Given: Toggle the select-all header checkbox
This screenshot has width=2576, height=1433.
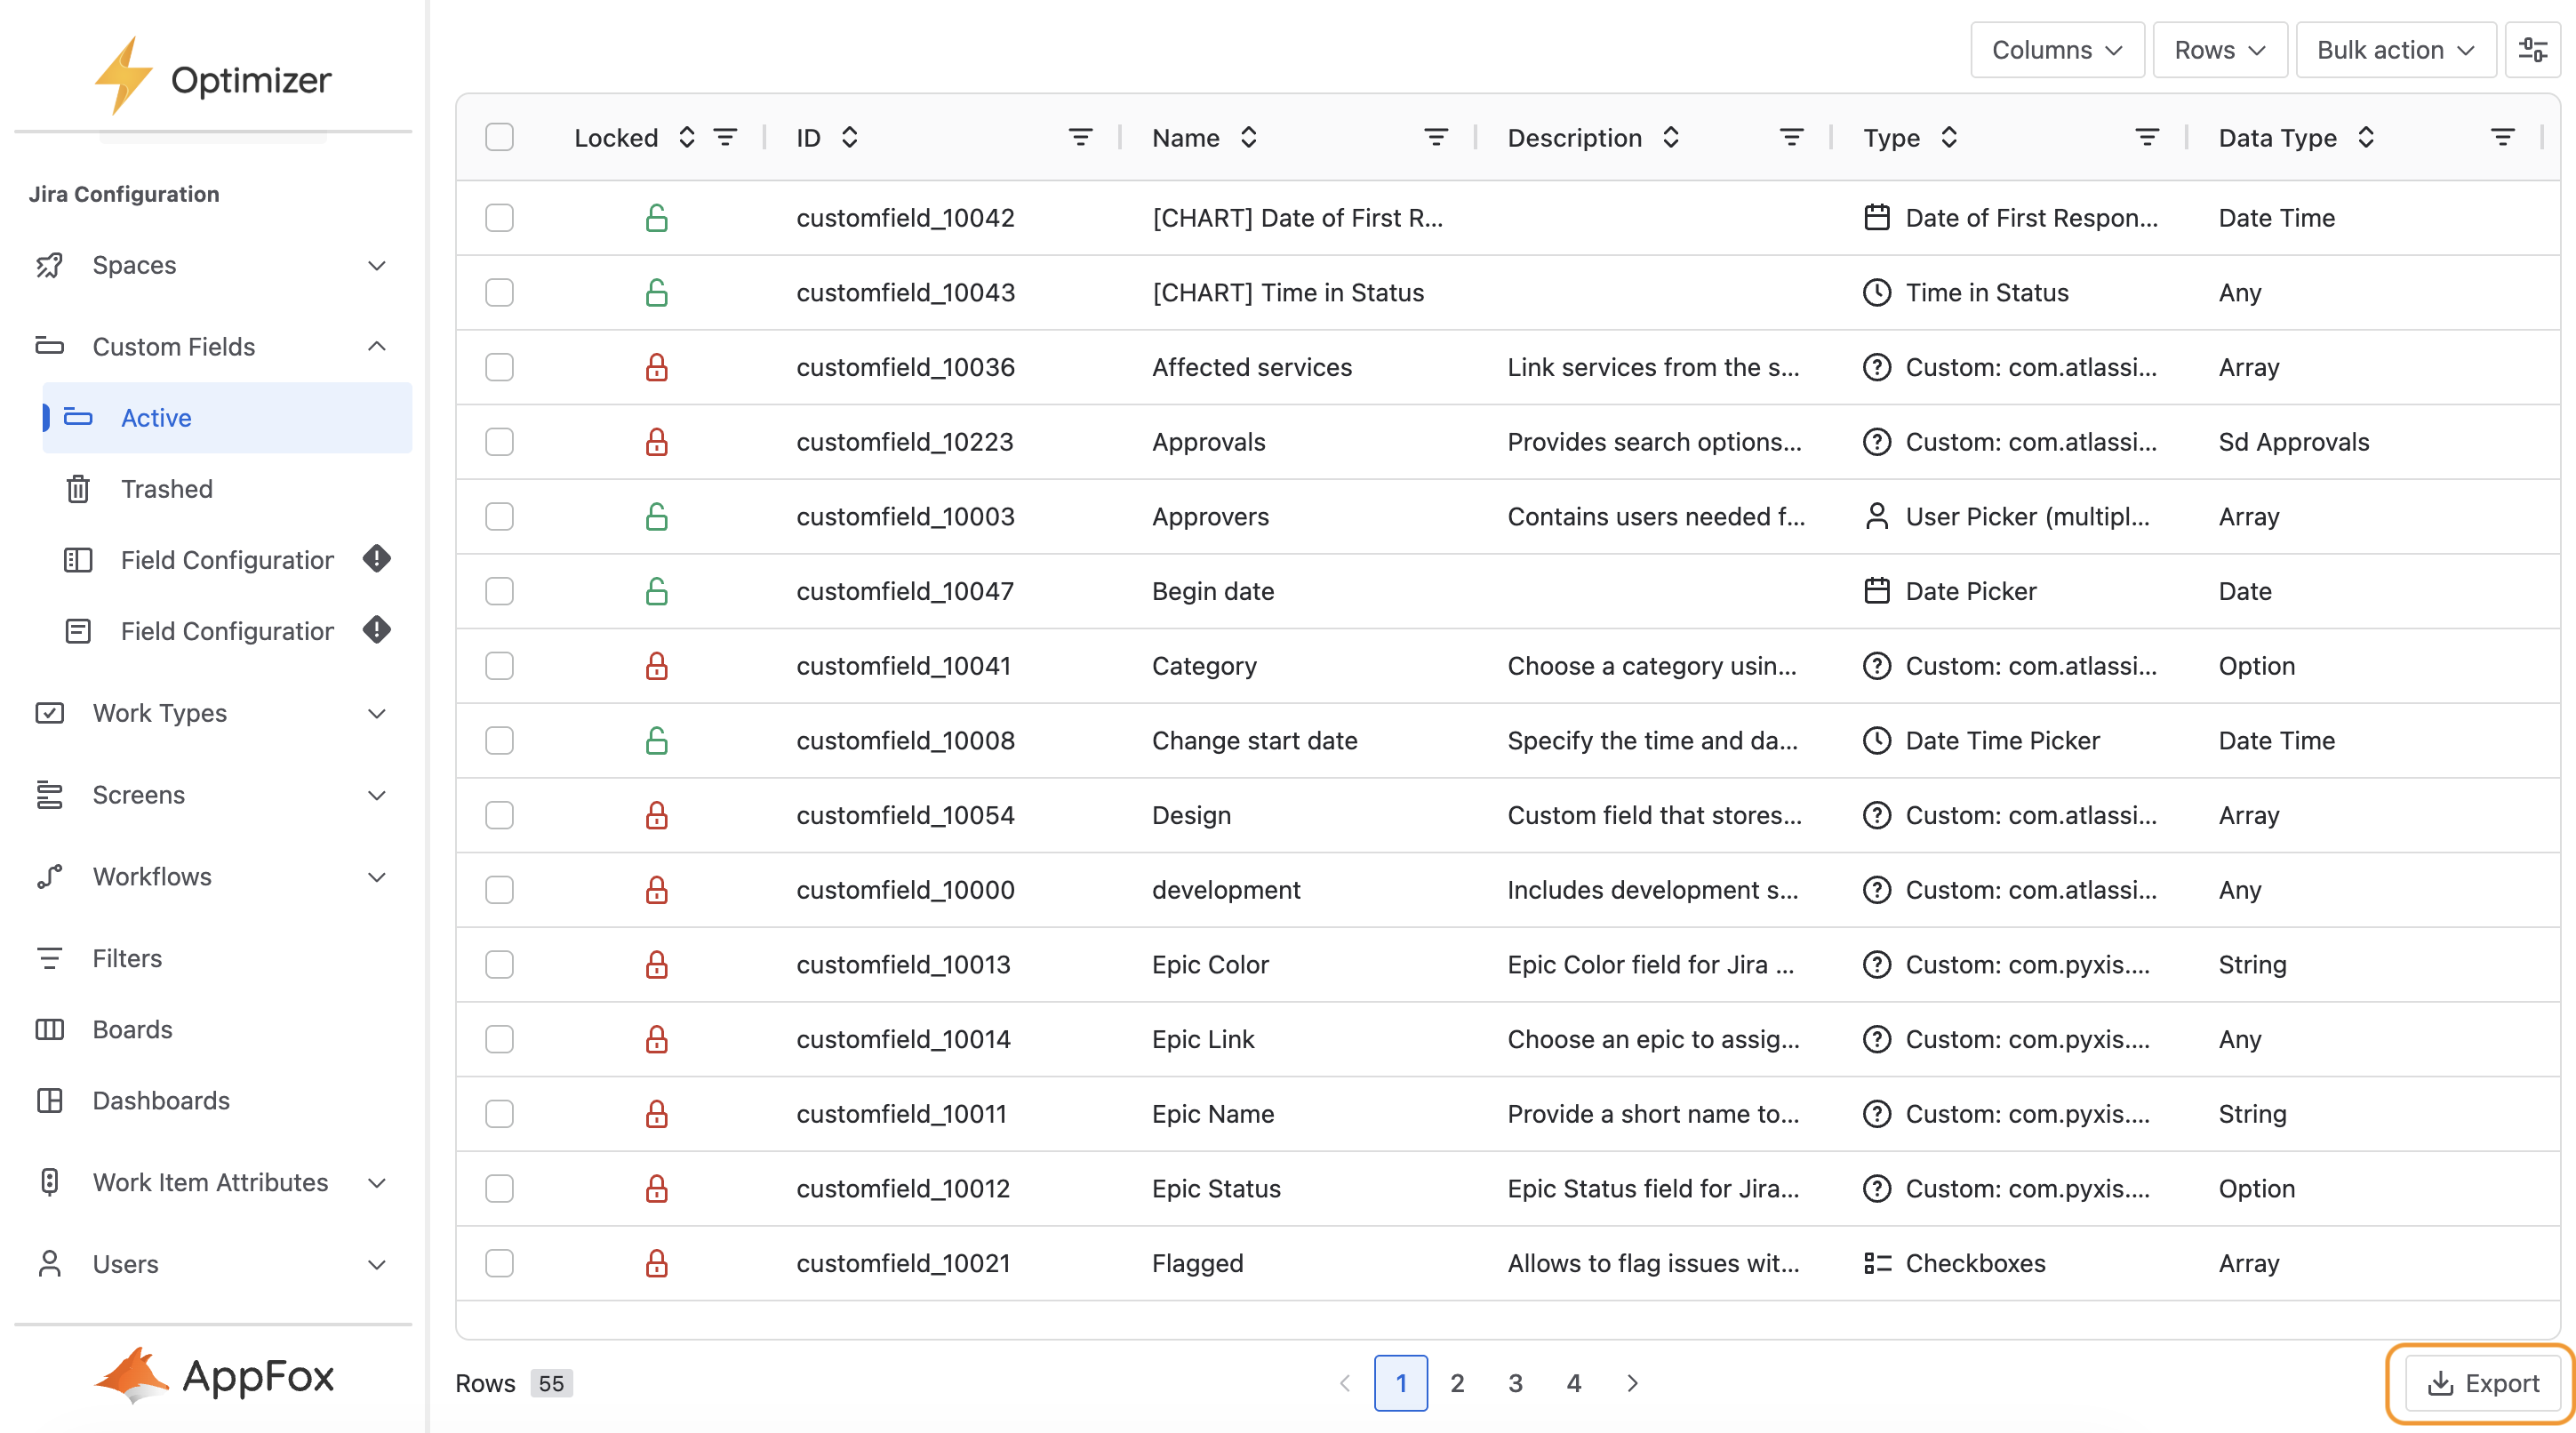Looking at the screenshot, I should pos(499,137).
